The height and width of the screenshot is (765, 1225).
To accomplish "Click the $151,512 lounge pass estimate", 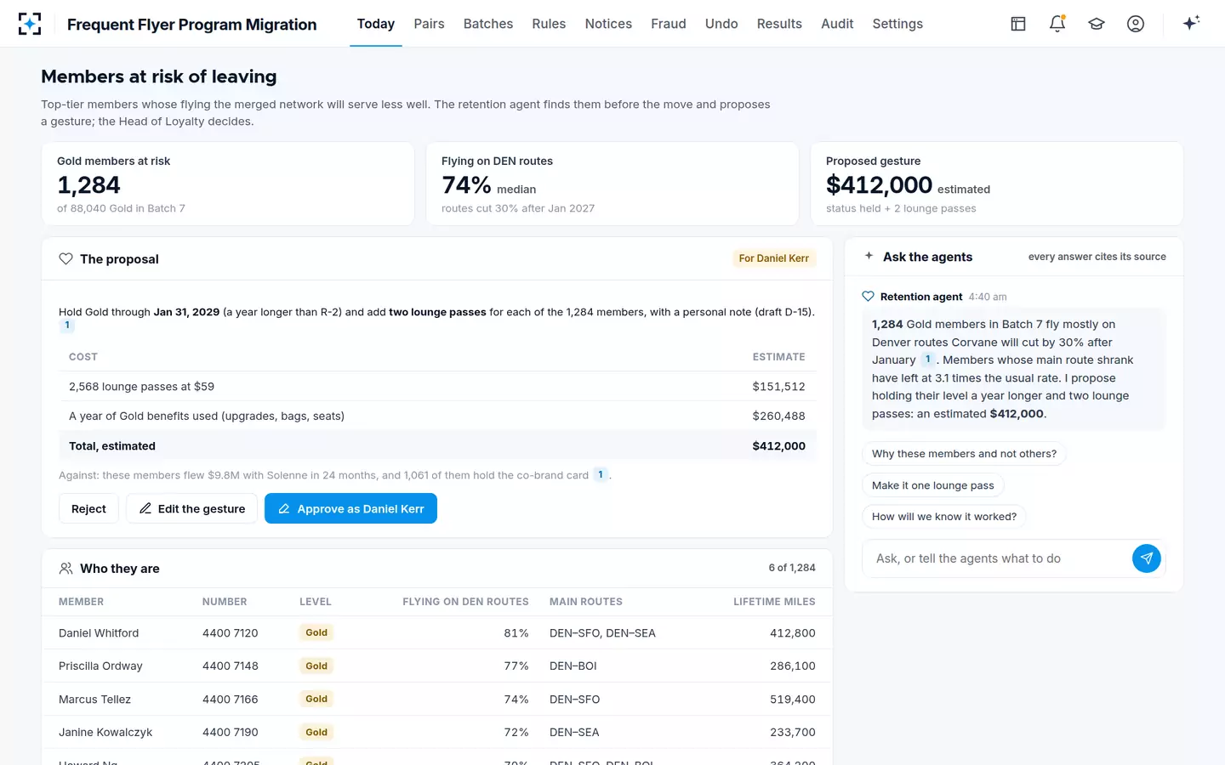I will (x=778, y=387).
